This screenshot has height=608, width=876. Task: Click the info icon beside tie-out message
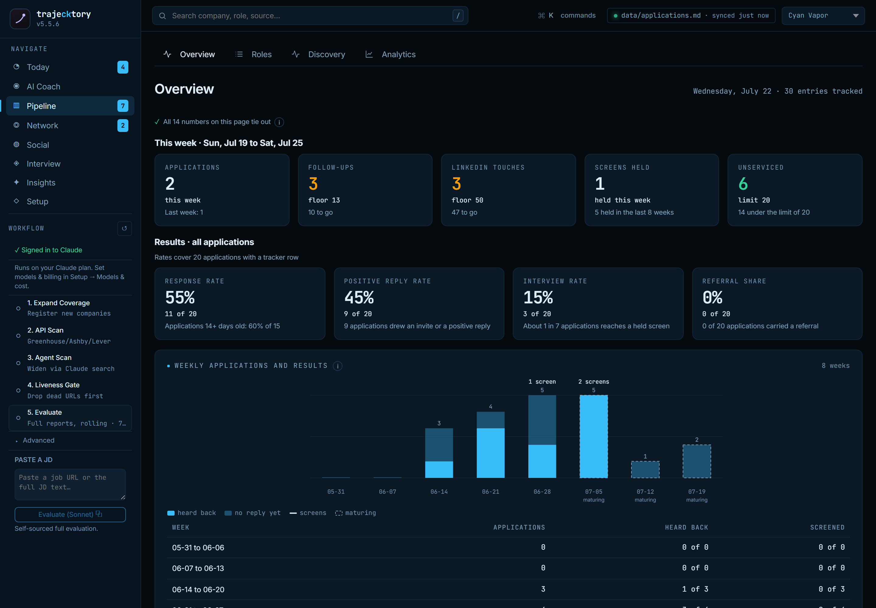click(280, 122)
